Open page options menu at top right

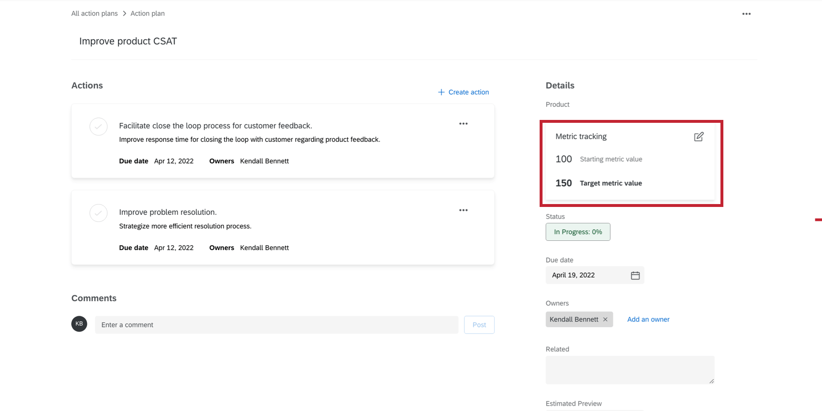click(747, 14)
